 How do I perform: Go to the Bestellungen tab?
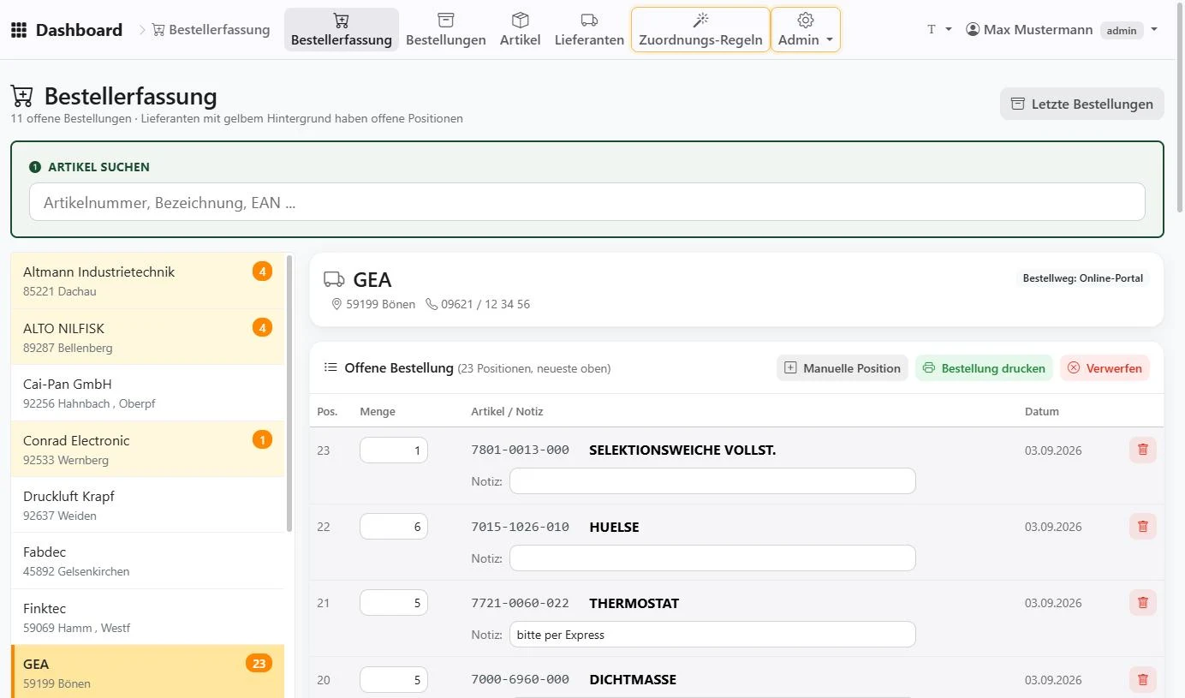445,30
